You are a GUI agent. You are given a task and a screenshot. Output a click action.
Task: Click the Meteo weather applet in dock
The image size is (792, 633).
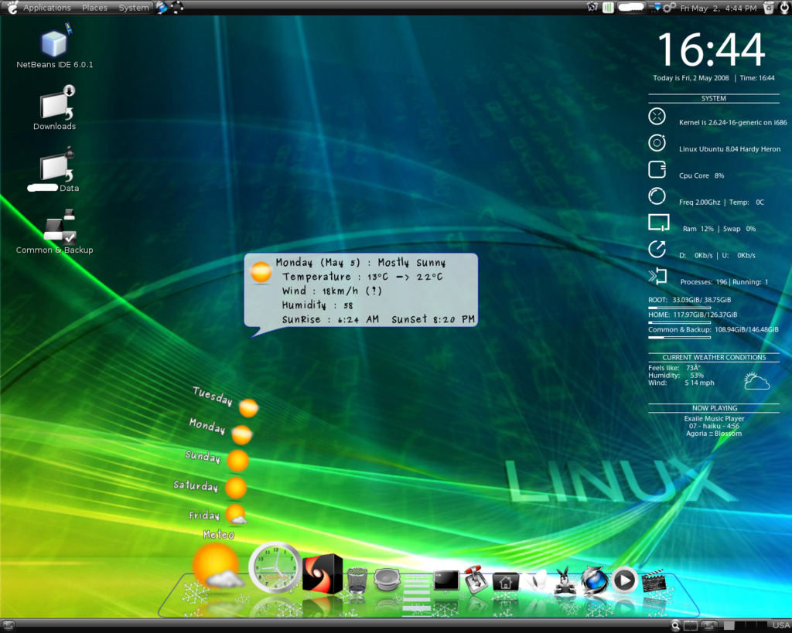click(217, 566)
